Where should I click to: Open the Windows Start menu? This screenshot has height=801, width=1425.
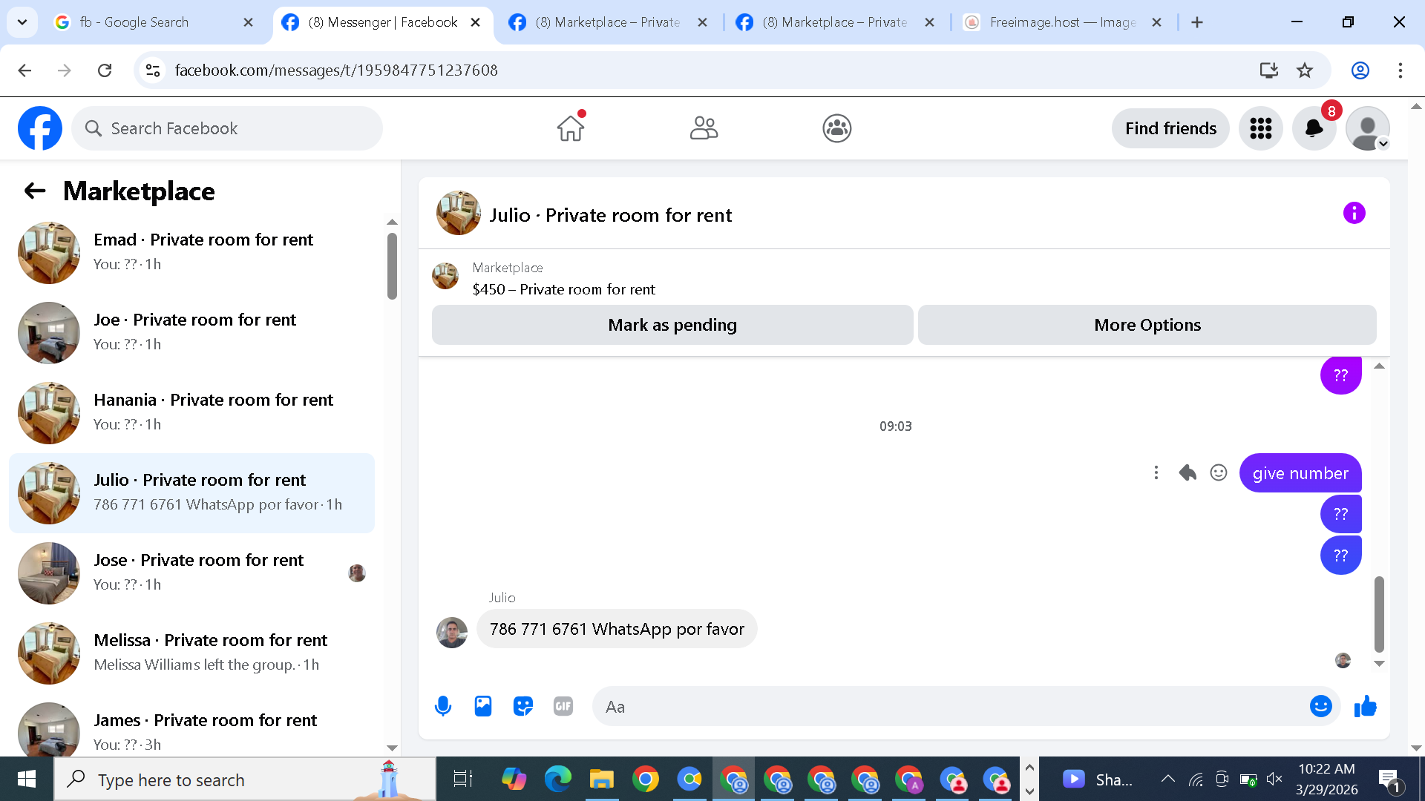tap(27, 779)
